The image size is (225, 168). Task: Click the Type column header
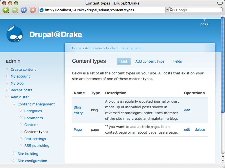(x=96, y=93)
